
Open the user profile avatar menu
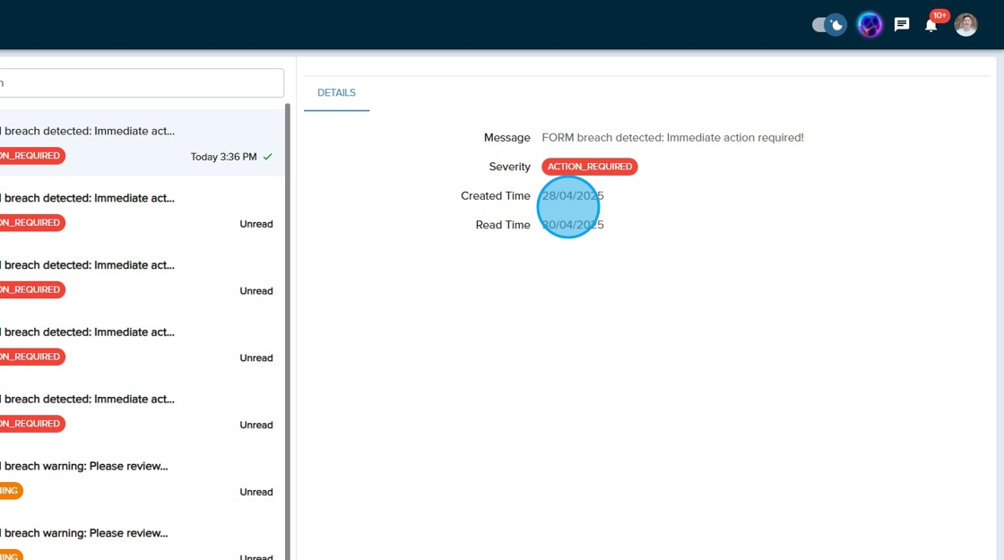(x=965, y=25)
